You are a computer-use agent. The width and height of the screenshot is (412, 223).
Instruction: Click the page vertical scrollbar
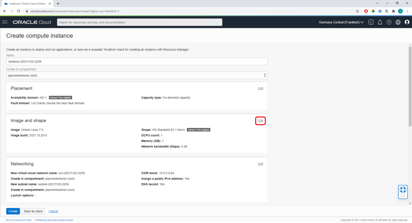(410, 86)
